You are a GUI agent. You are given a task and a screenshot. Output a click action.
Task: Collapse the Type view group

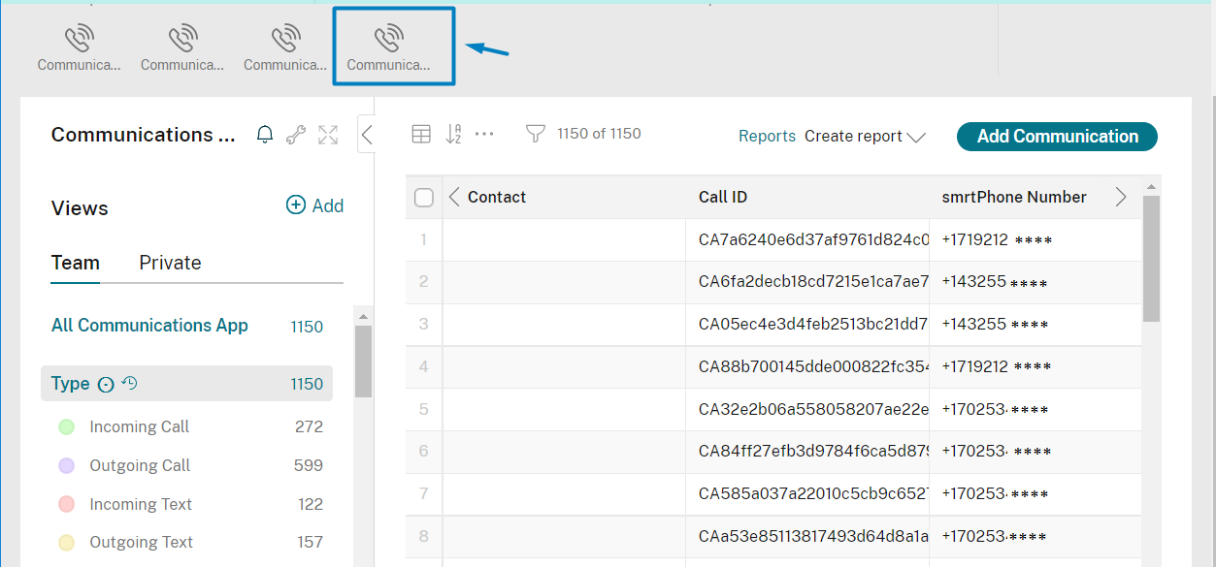[x=106, y=385]
